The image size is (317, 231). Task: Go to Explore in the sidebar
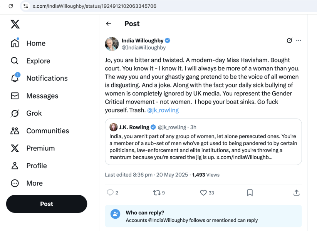[x=15, y=61]
